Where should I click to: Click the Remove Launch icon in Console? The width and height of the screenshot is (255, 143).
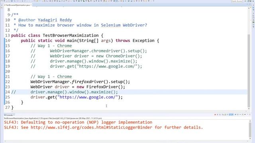[x=218, y=115]
